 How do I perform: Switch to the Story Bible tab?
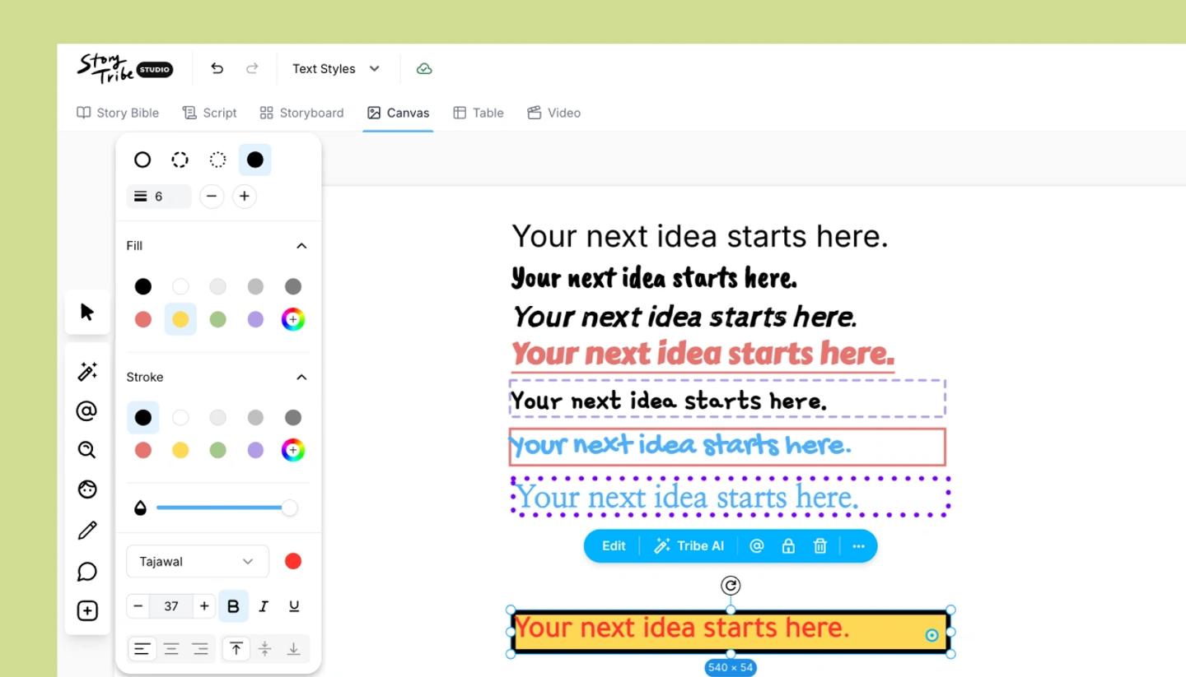118,113
